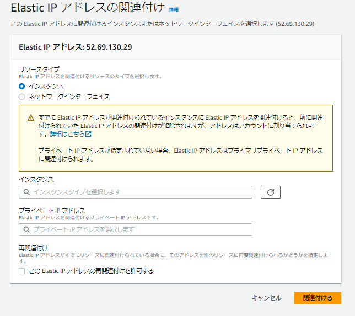Click the search icon in instance field
This screenshot has height=316, width=355.
[26, 192]
